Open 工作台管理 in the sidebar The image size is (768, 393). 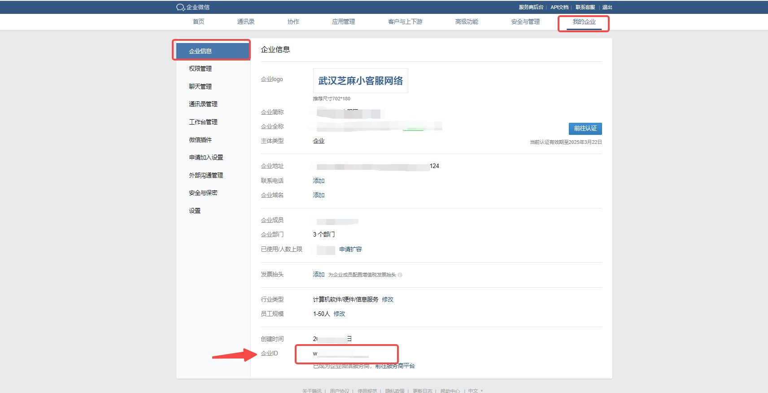point(203,122)
